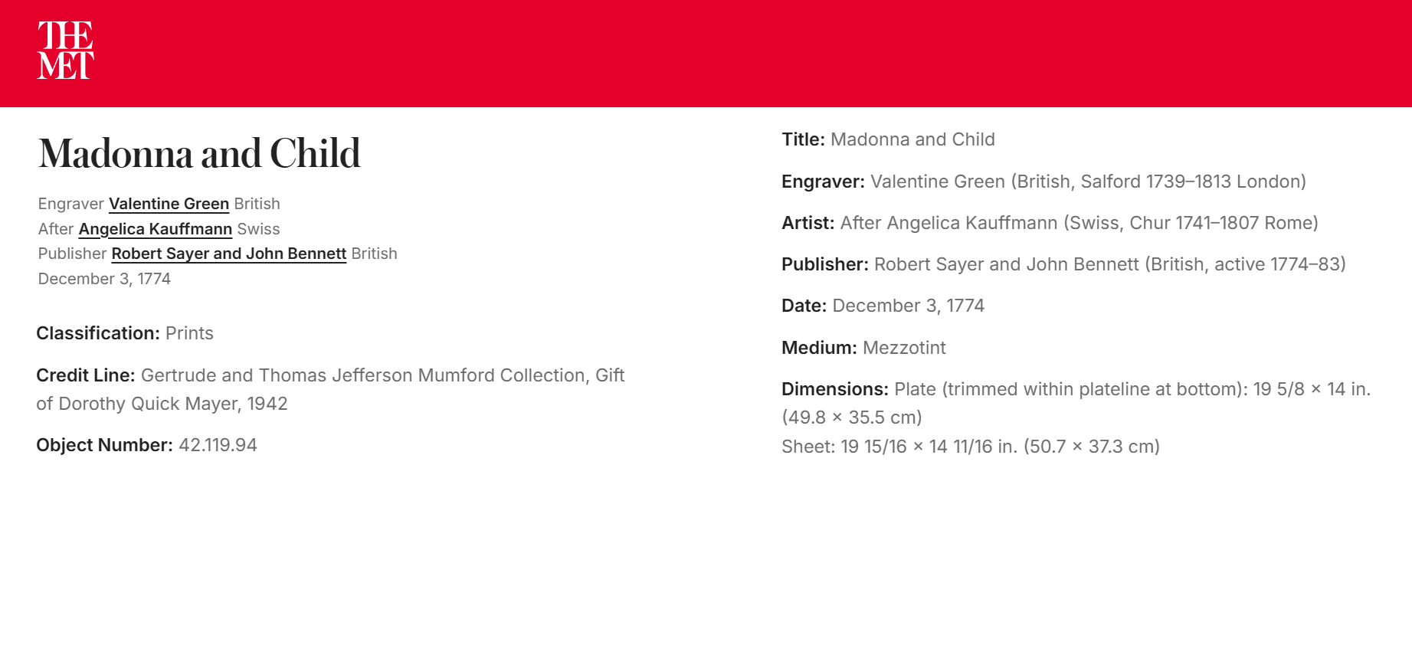Click the Object Number 42.119.94
The image size is (1412, 645).
coord(218,445)
